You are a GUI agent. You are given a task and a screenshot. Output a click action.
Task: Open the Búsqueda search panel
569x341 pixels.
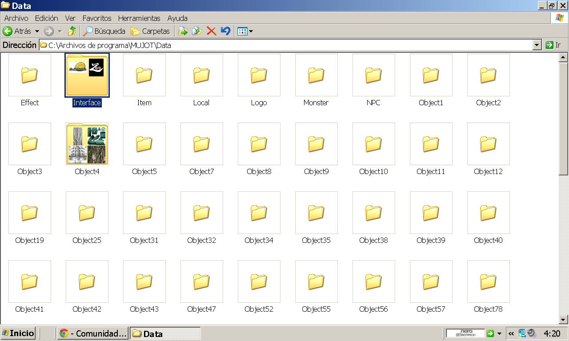tap(104, 32)
